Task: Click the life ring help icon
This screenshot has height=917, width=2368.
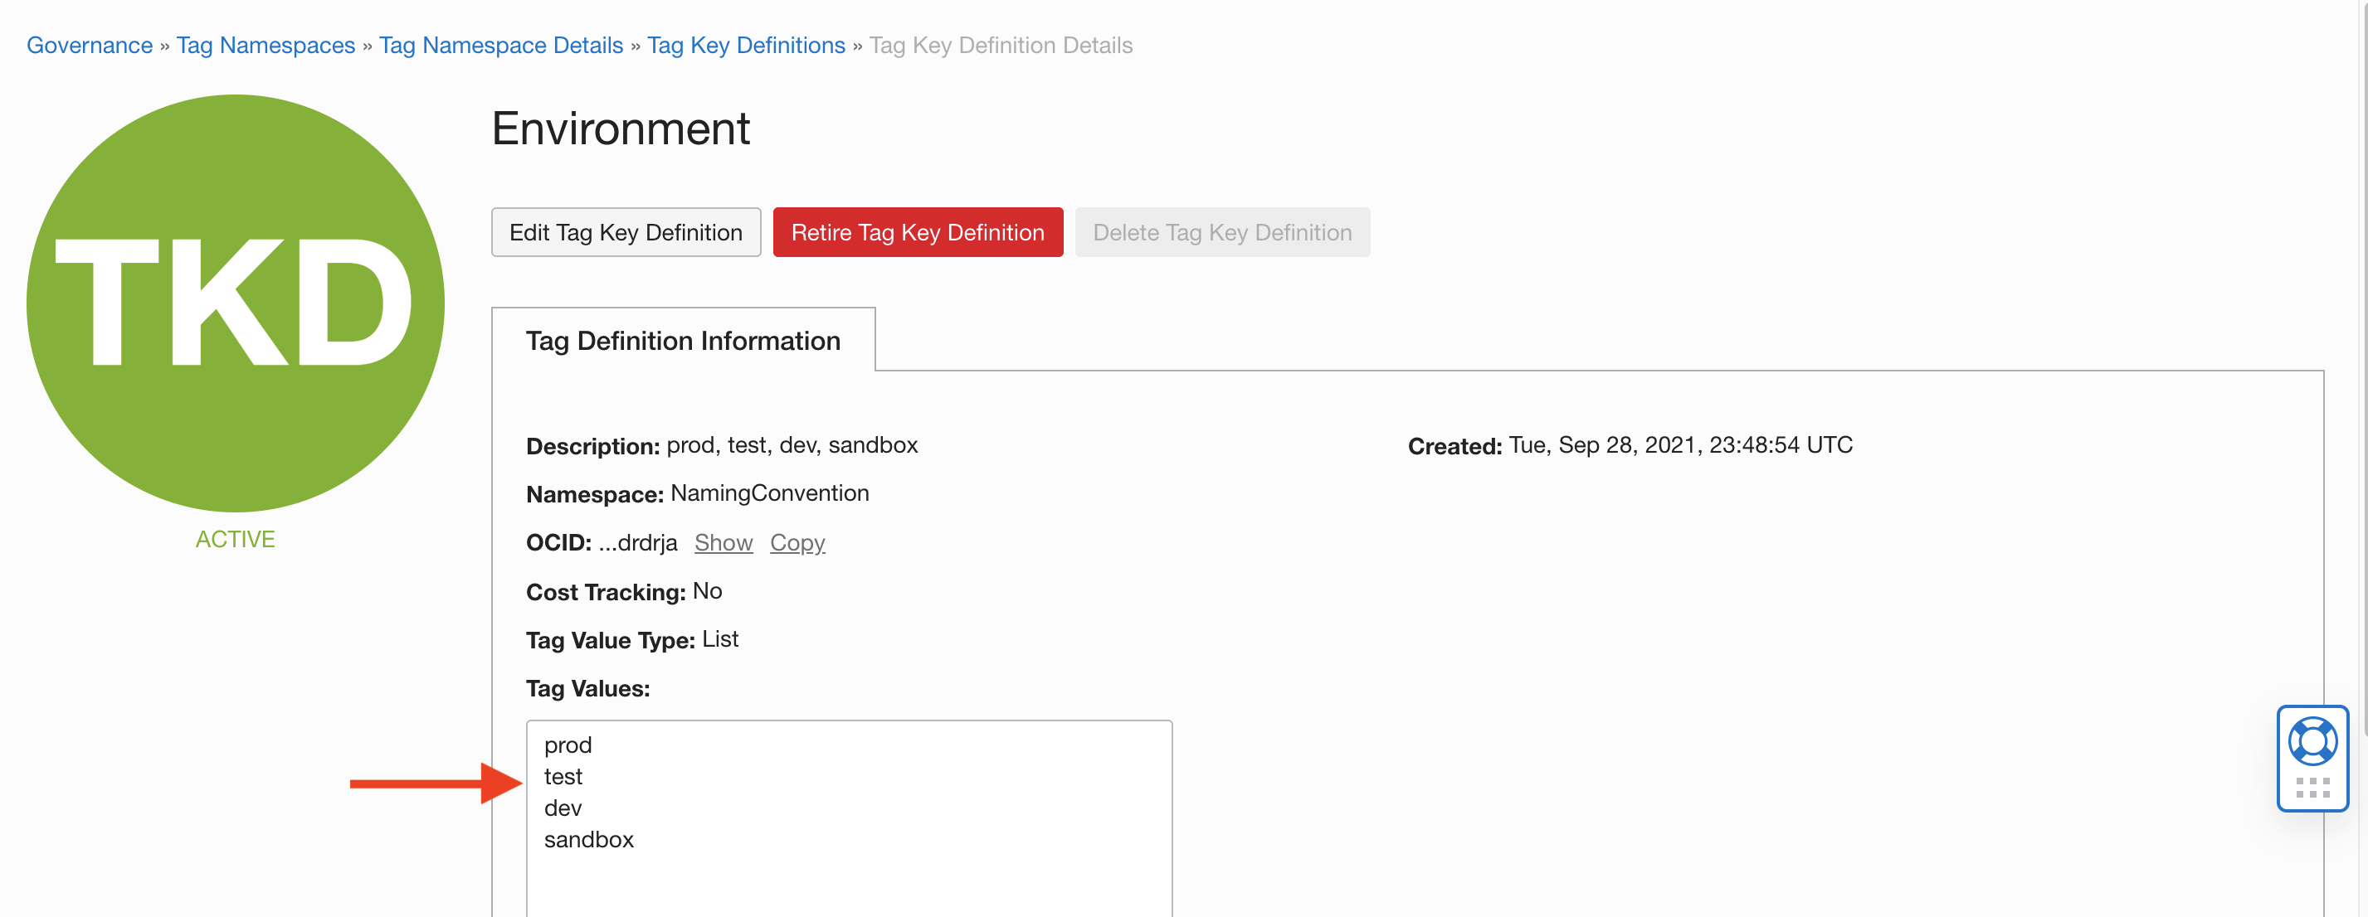Action: 2312,740
